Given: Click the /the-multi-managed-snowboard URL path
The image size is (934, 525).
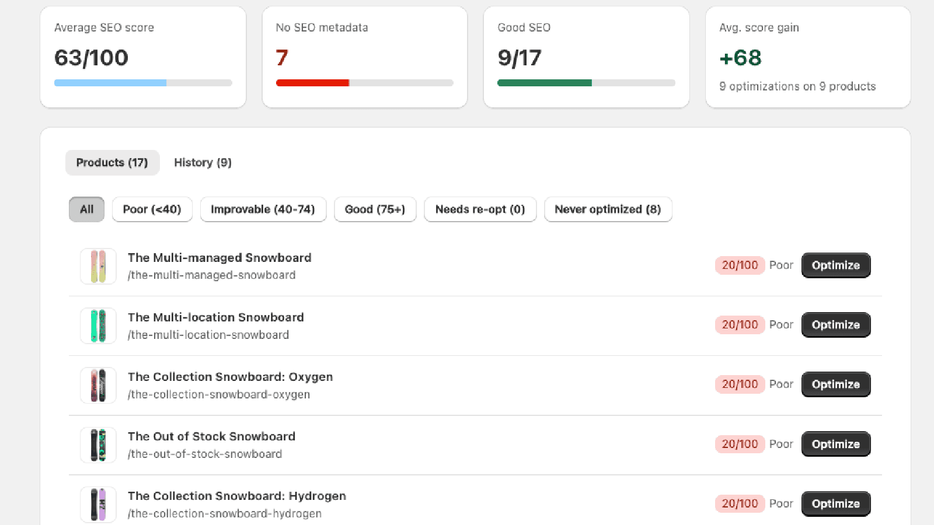Looking at the screenshot, I should 211,275.
